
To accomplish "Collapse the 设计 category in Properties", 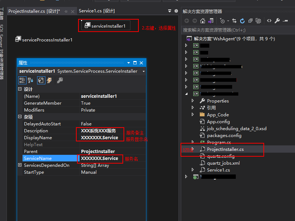I will [x=20, y=89].
